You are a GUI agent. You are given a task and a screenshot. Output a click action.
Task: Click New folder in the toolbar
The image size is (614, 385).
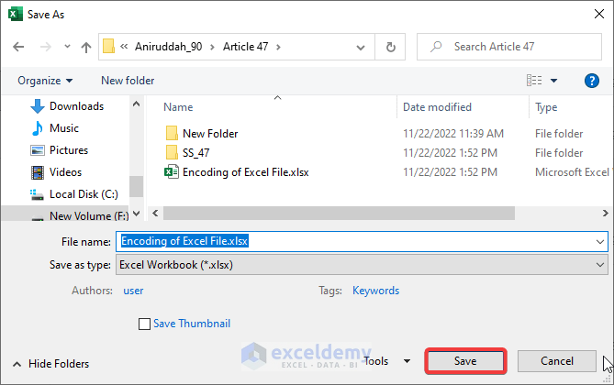pyautogui.click(x=128, y=81)
